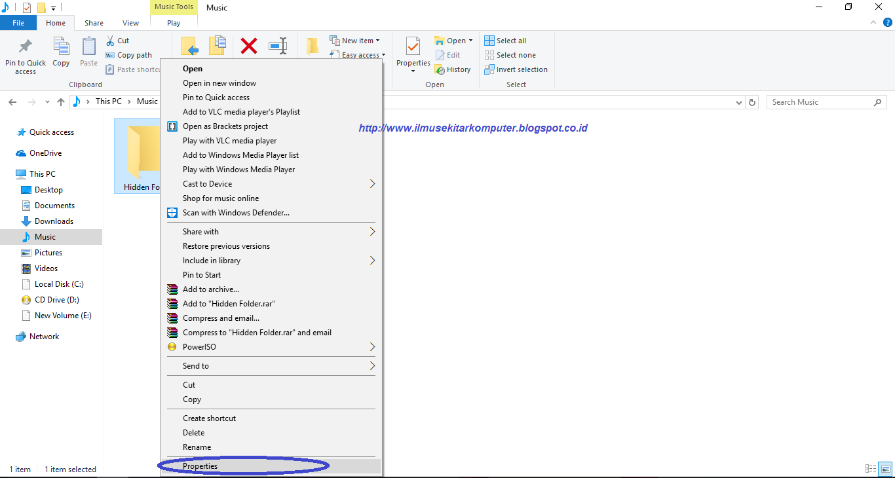Switch to large icons view in status bar
895x478 pixels.
coord(885,469)
